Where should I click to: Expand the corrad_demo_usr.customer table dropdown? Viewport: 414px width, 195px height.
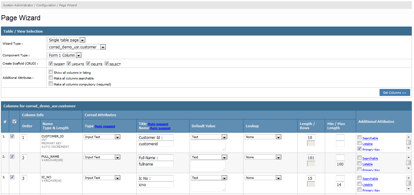(77, 47)
